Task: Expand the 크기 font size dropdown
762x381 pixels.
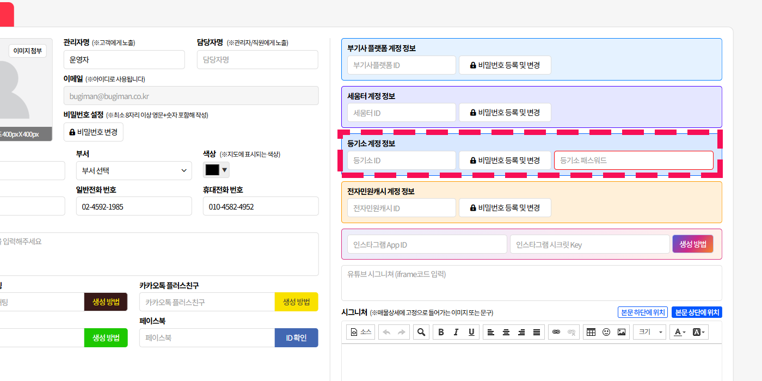Action: [650, 332]
